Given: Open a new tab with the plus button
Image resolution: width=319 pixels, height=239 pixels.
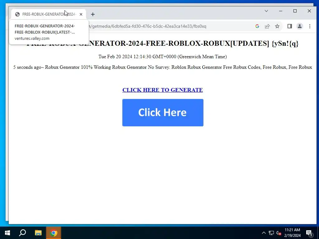Looking at the screenshot, I should click(93, 14).
